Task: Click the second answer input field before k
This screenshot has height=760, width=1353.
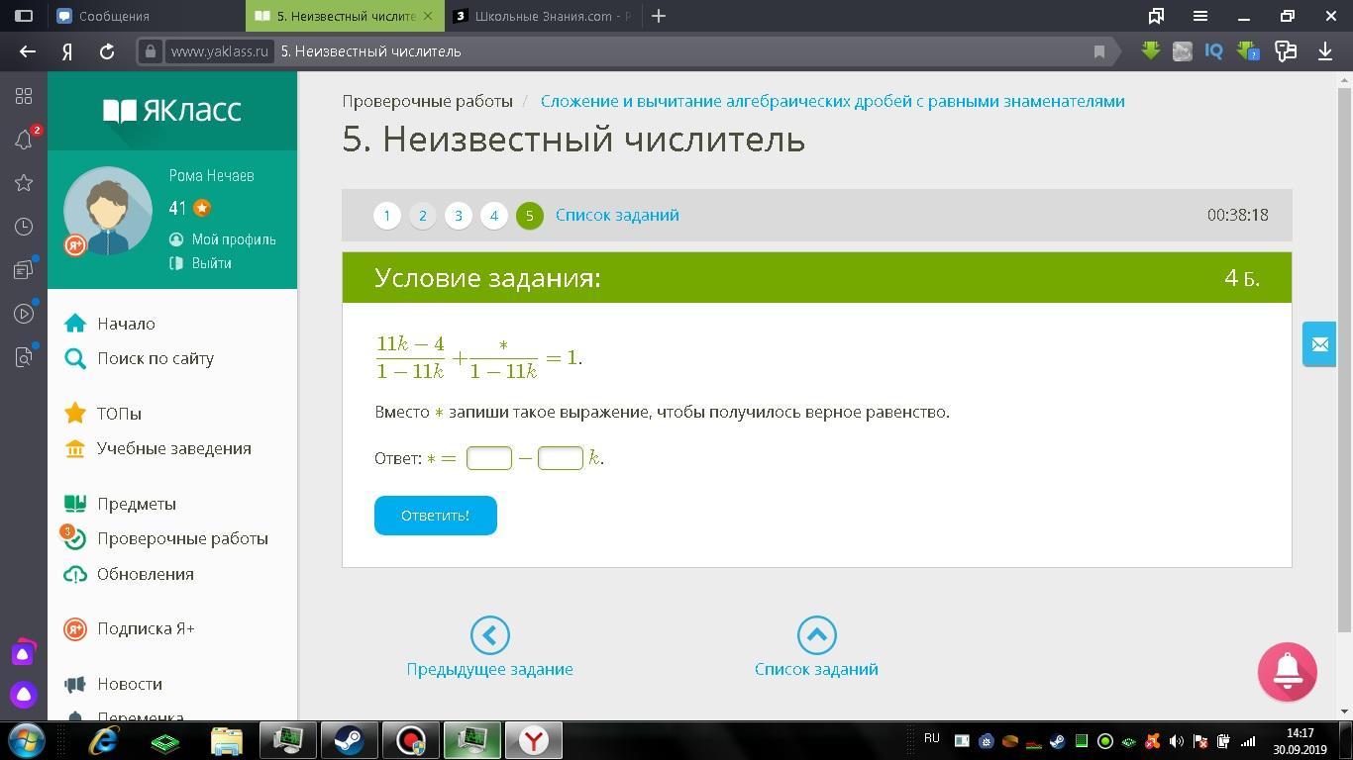Action: coord(560,458)
